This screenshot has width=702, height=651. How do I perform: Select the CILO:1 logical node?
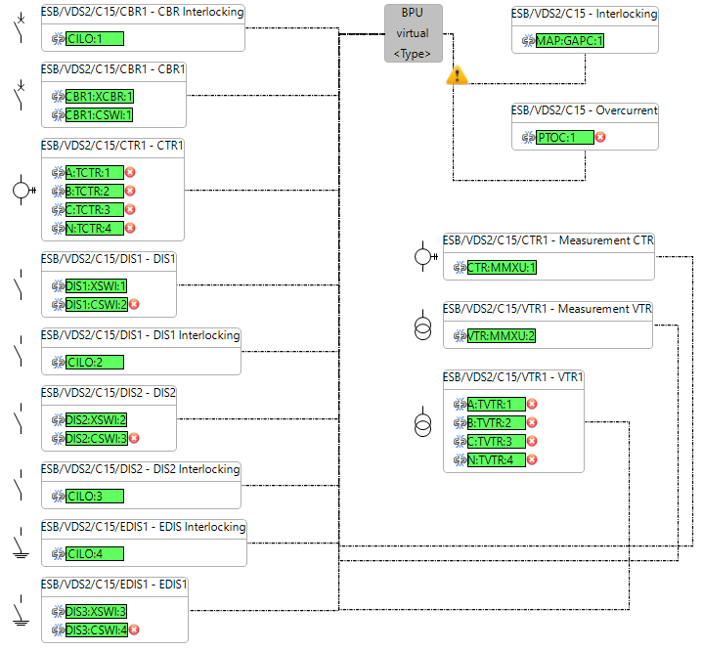coord(95,39)
